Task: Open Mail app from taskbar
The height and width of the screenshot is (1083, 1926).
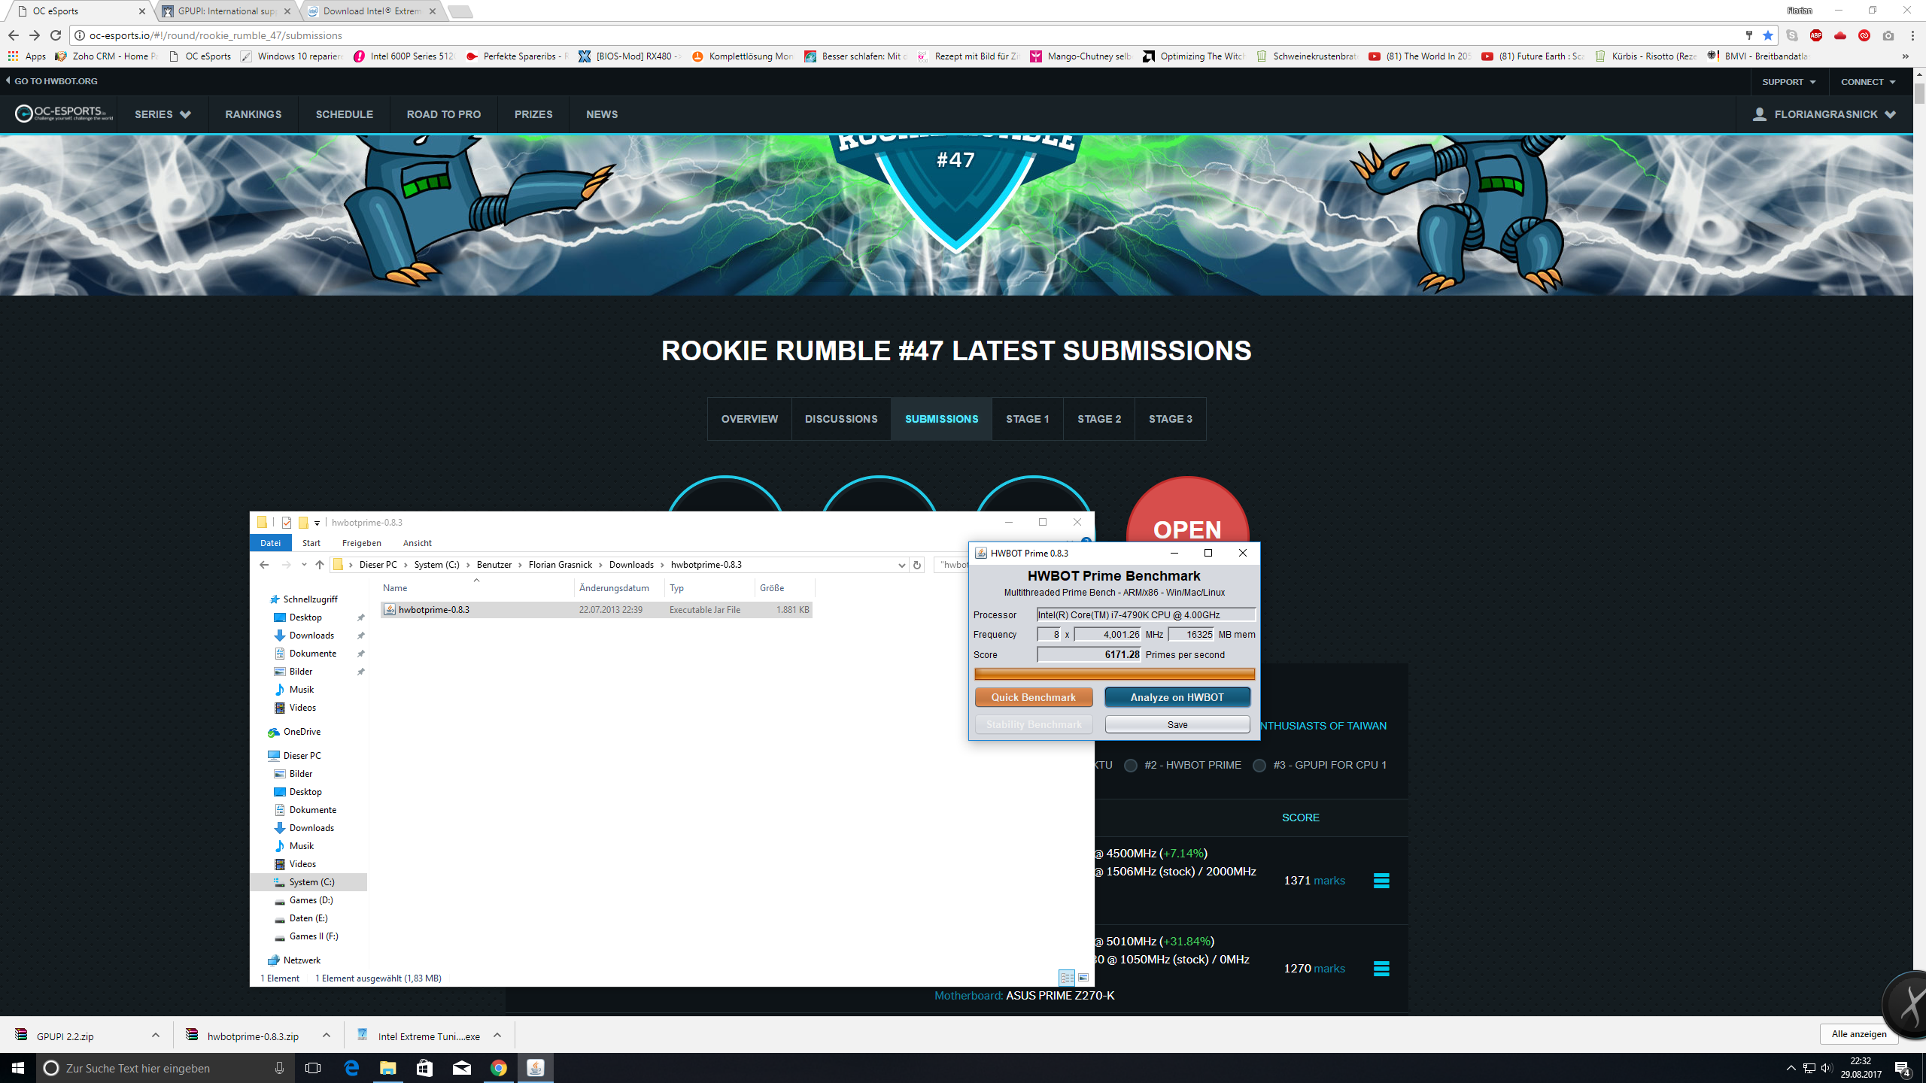Action: [x=462, y=1068]
